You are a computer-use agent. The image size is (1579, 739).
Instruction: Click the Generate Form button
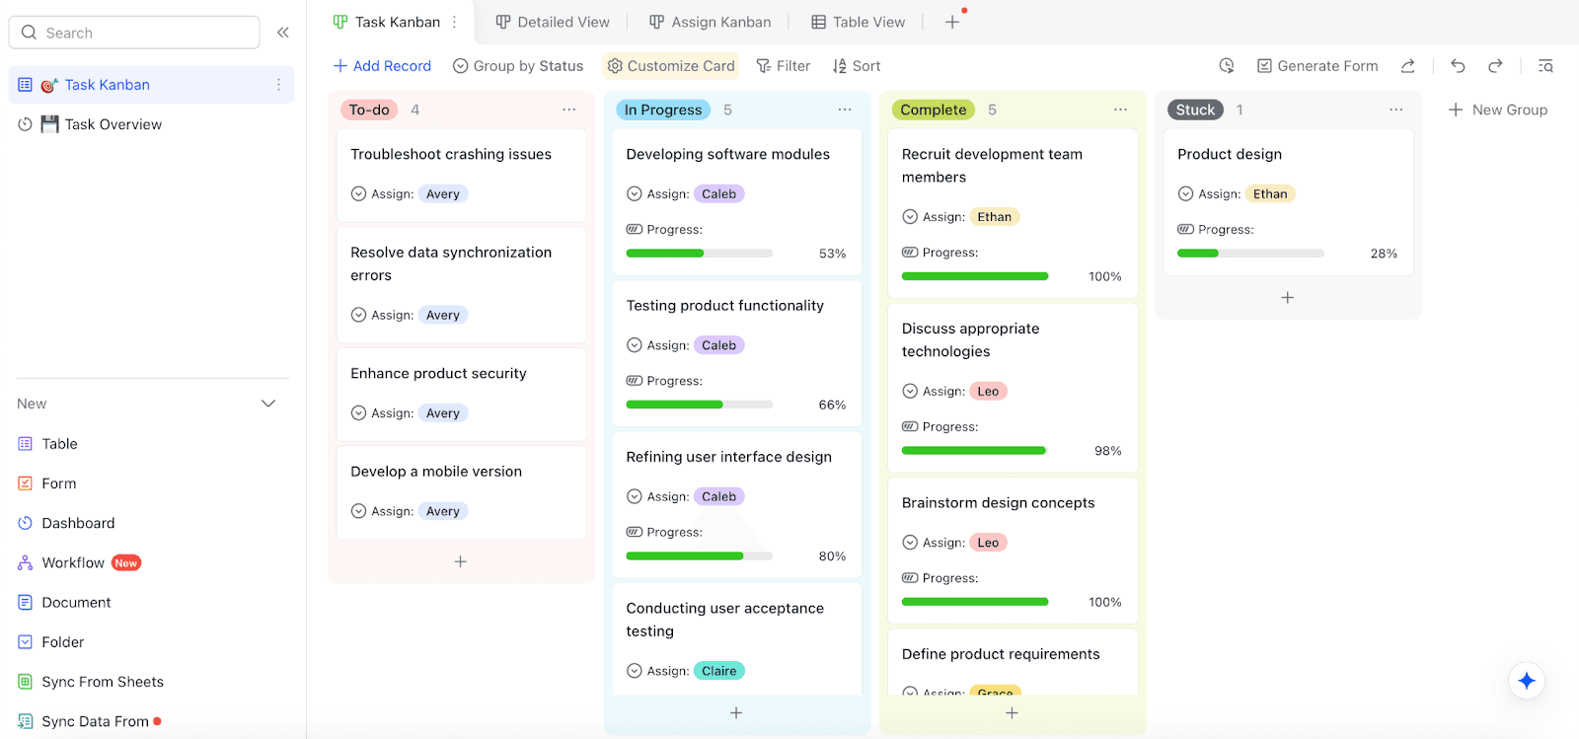1317,66
